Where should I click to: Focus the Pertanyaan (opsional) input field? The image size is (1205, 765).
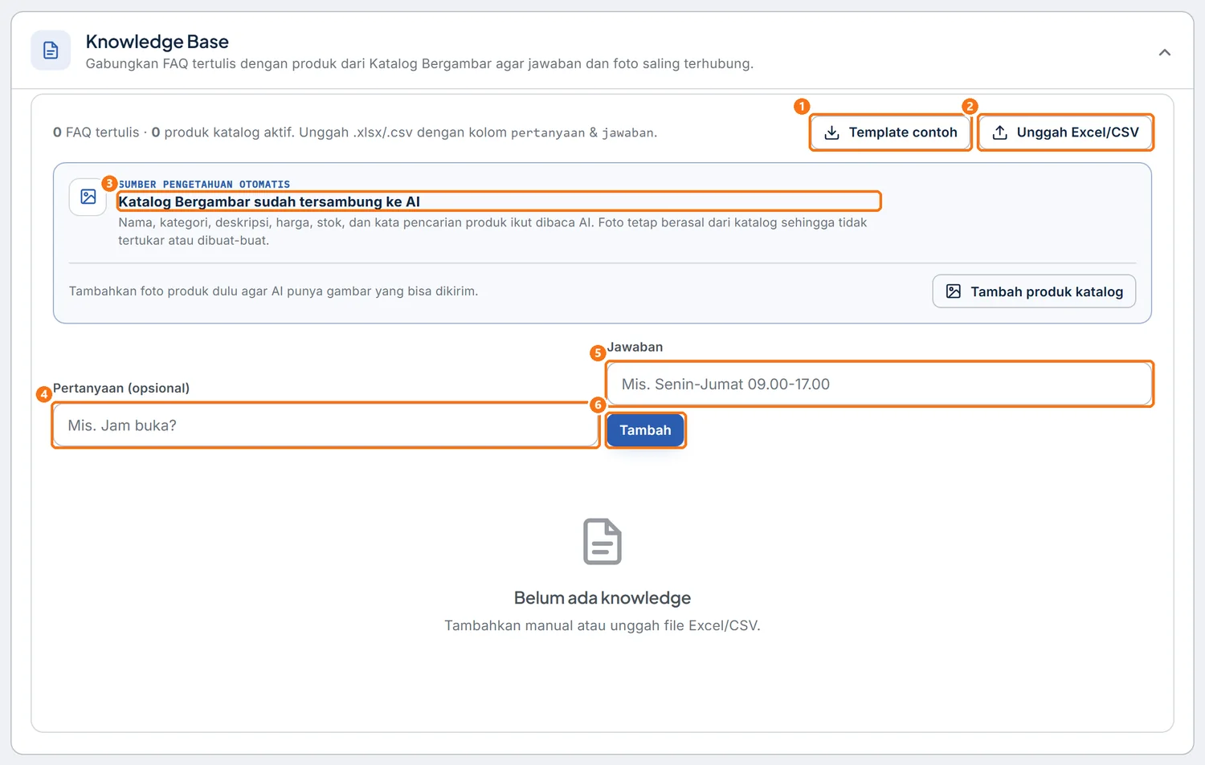tap(325, 425)
